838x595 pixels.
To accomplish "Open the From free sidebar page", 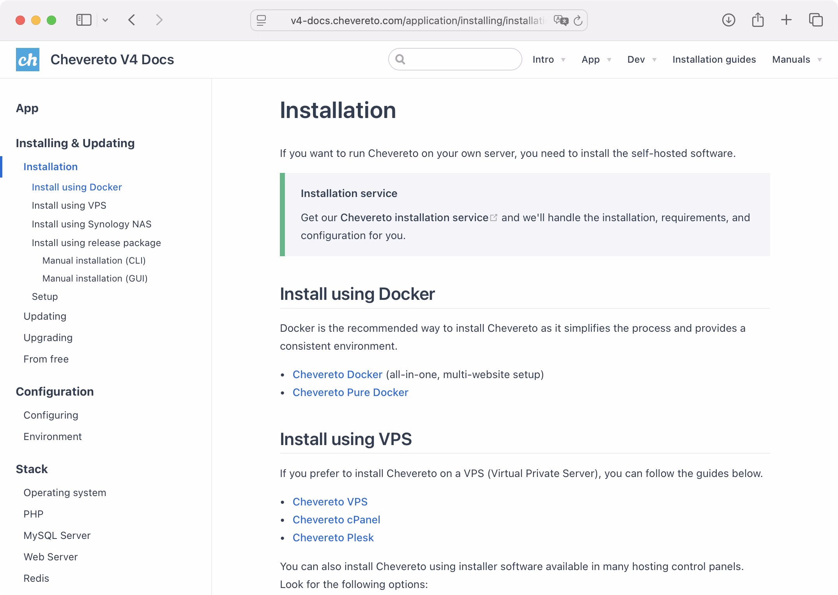I will point(46,359).
